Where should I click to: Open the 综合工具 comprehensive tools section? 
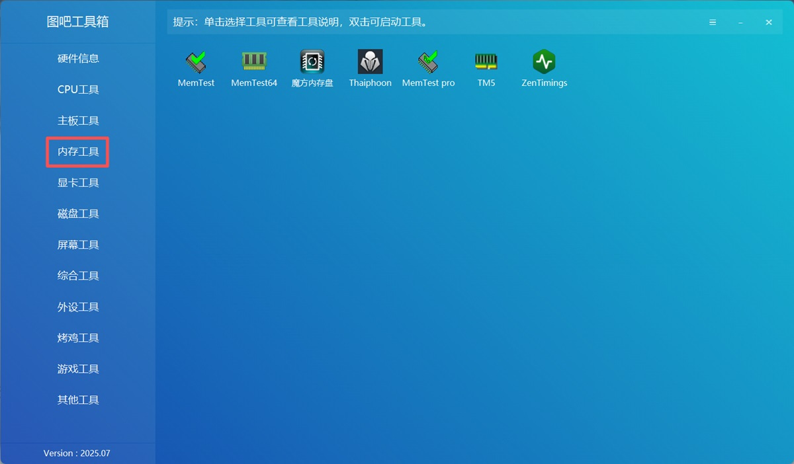pos(77,276)
